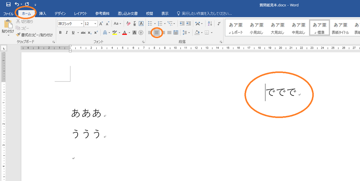Switch to the レイアウト tab
The width and height of the screenshot is (360, 181).
pos(81,13)
